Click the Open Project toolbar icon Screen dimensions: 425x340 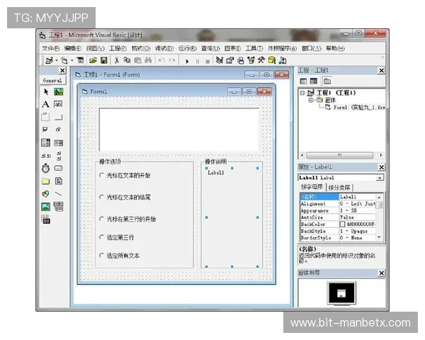[93, 60]
